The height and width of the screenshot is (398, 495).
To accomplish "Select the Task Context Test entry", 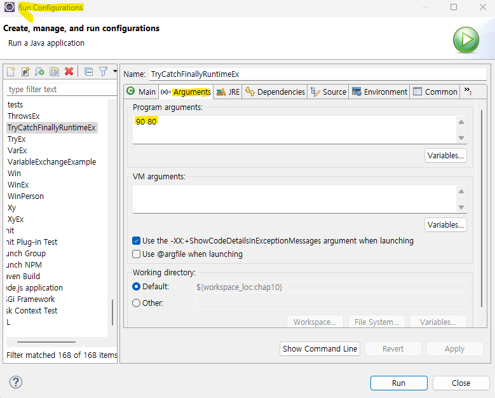I will coord(32,310).
